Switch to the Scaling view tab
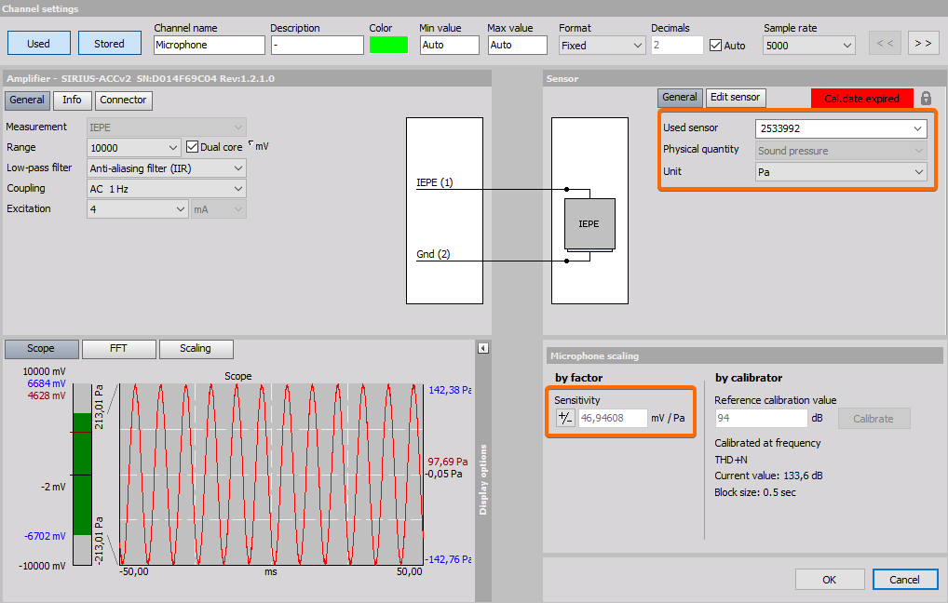 pos(196,349)
